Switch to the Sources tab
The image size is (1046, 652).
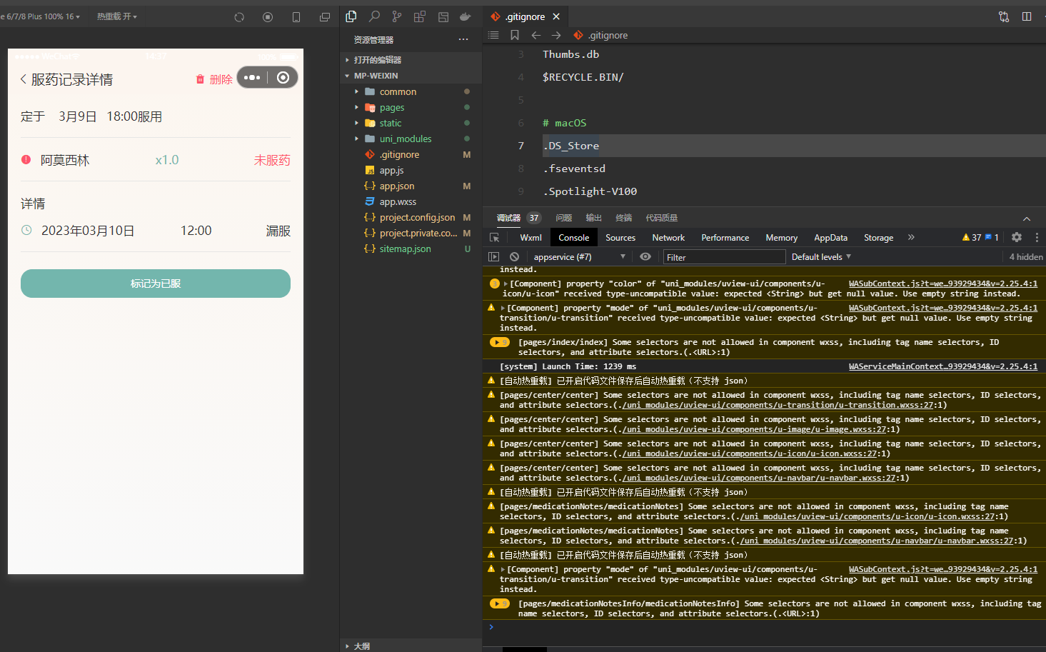620,238
